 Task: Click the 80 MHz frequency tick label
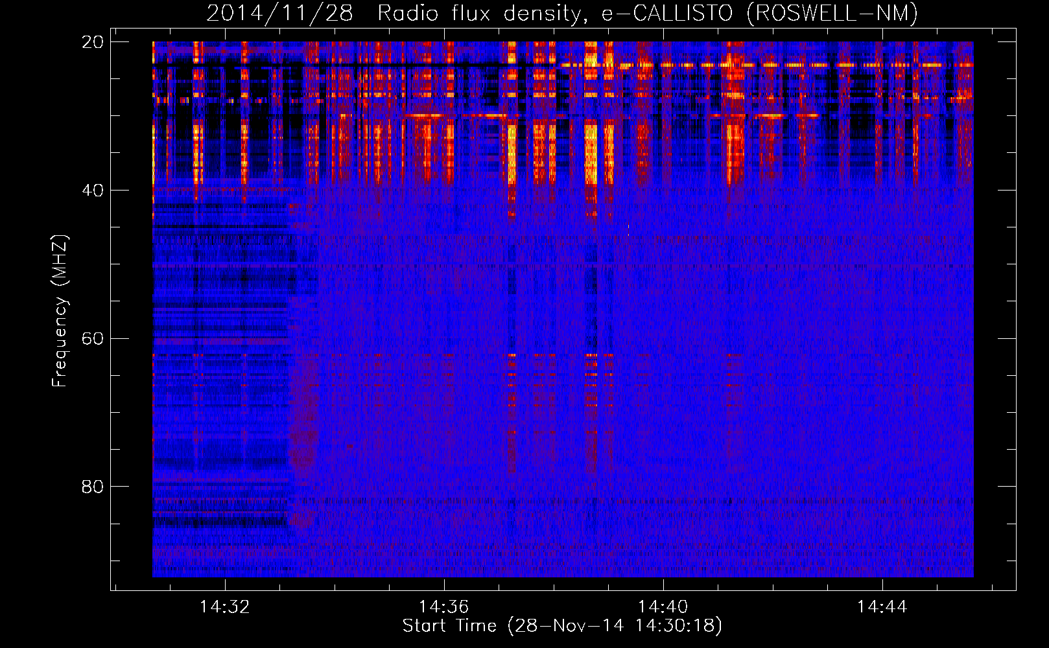[92, 487]
